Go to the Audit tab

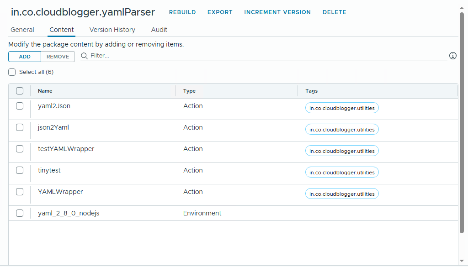[x=159, y=30]
